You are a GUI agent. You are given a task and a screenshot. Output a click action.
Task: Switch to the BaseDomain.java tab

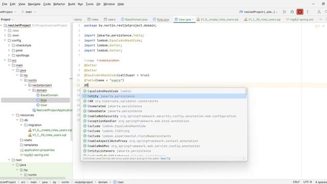point(134,19)
